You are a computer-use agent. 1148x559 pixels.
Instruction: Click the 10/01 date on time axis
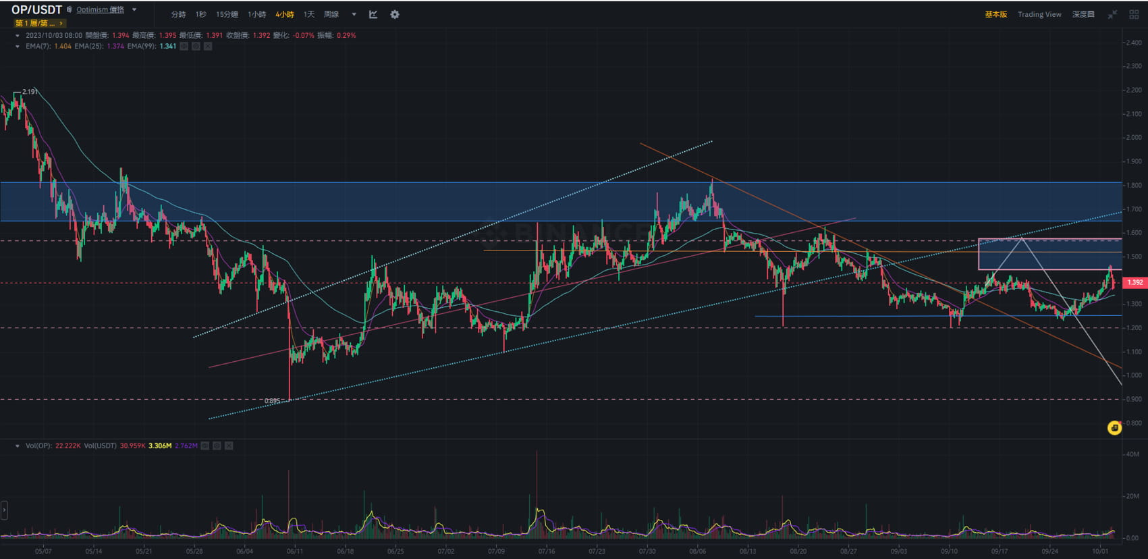click(1100, 551)
